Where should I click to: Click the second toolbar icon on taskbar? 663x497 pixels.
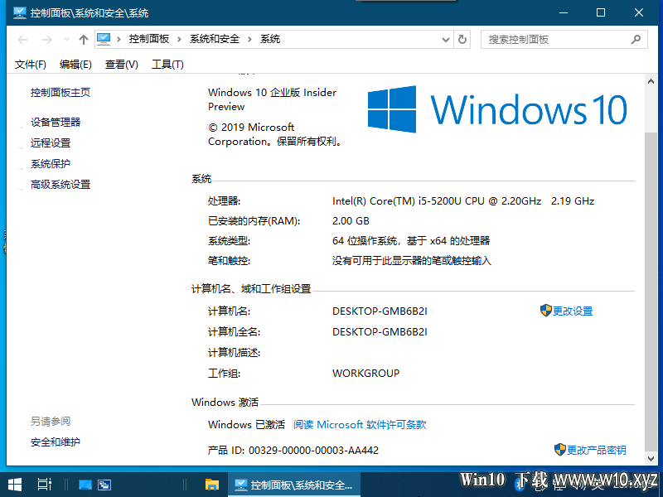coord(104,485)
